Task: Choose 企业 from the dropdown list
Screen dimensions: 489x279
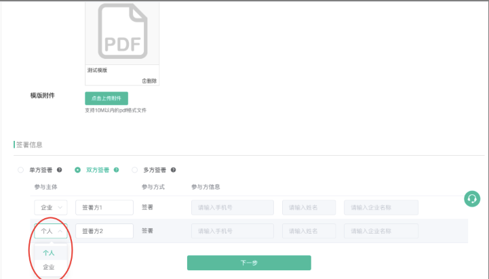Action: click(x=49, y=267)
